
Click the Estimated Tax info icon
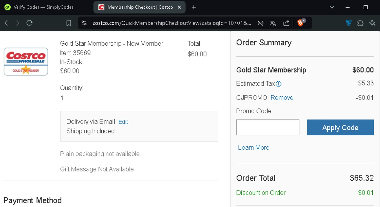(x=278, y=84)
